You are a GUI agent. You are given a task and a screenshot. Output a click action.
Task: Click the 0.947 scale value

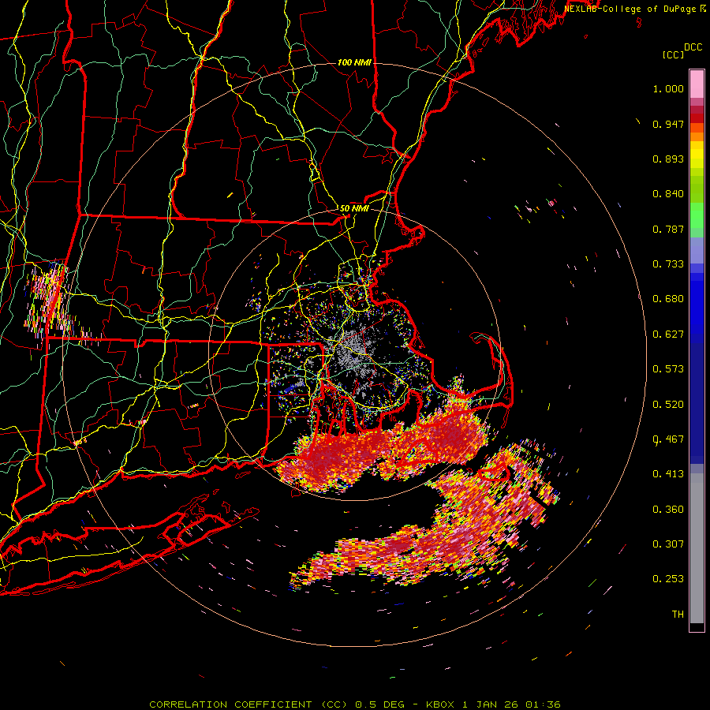pyautogui.click(x=668, y=124)
